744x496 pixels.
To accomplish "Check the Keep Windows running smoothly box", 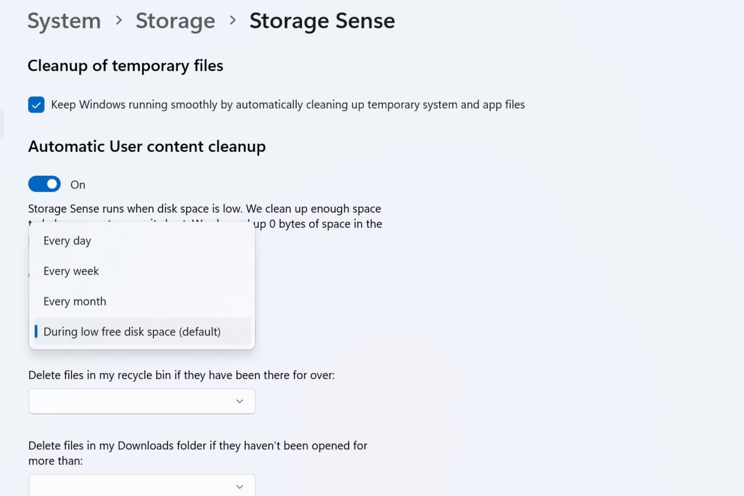I will pyautogui.click(x=36, y=105).
